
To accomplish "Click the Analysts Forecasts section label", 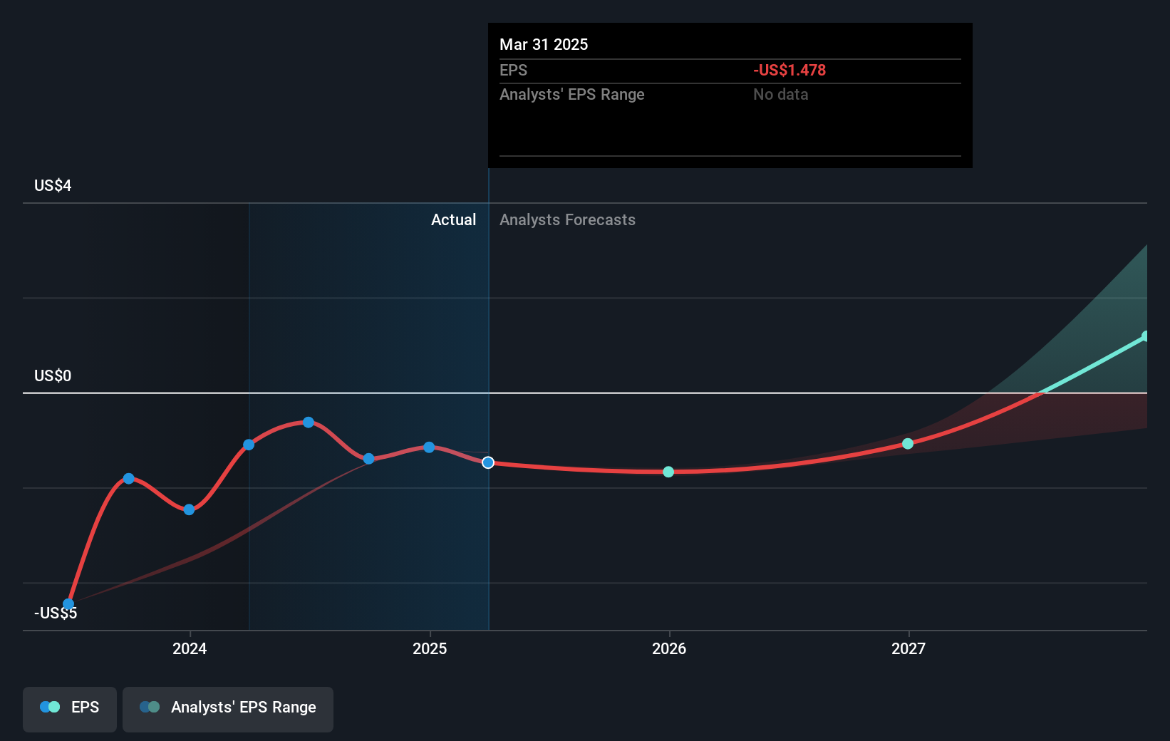I will pos(567,220).
